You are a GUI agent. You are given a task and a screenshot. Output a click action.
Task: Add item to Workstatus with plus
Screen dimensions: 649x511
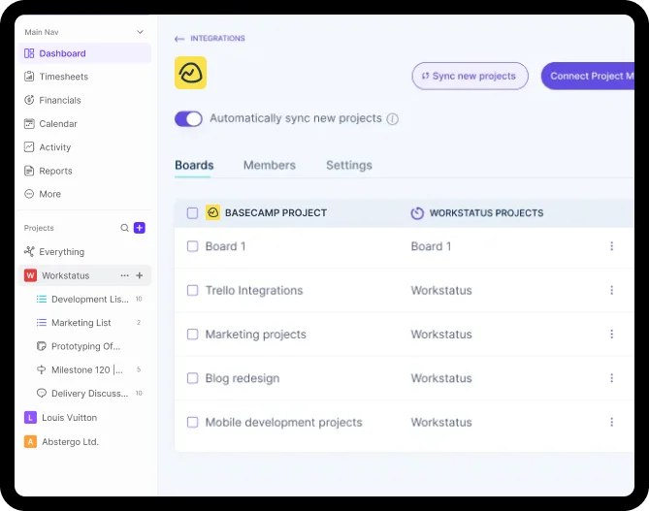coord(140,275)
